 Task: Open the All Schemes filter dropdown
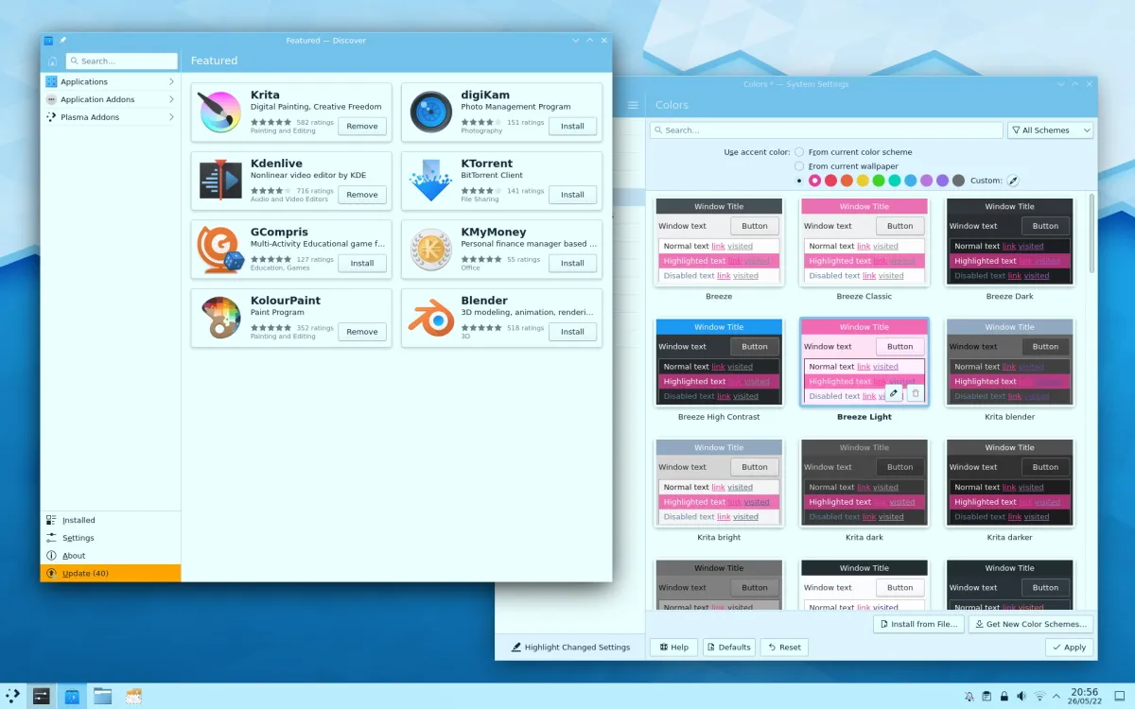pyautogui.click(x=1050, y=130)
